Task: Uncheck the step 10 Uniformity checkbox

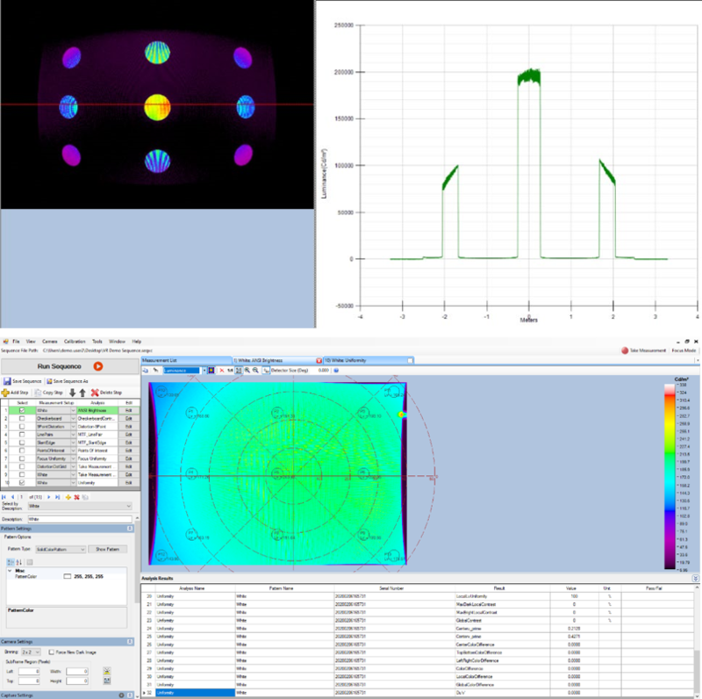Action: 22,483
